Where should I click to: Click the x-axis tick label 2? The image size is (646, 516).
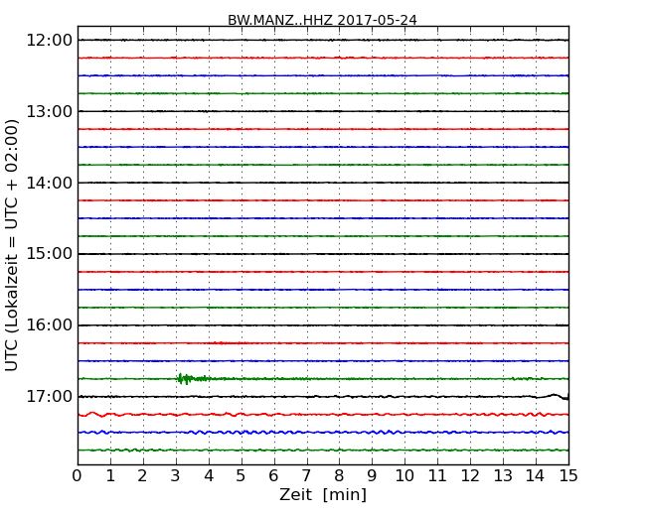click(142, 475)
